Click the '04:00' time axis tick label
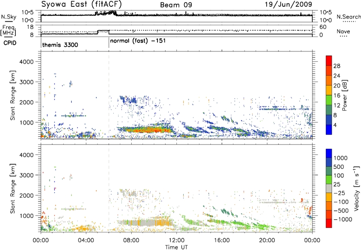The height and width of the screenshot is (250, 361). click(86, 241)
